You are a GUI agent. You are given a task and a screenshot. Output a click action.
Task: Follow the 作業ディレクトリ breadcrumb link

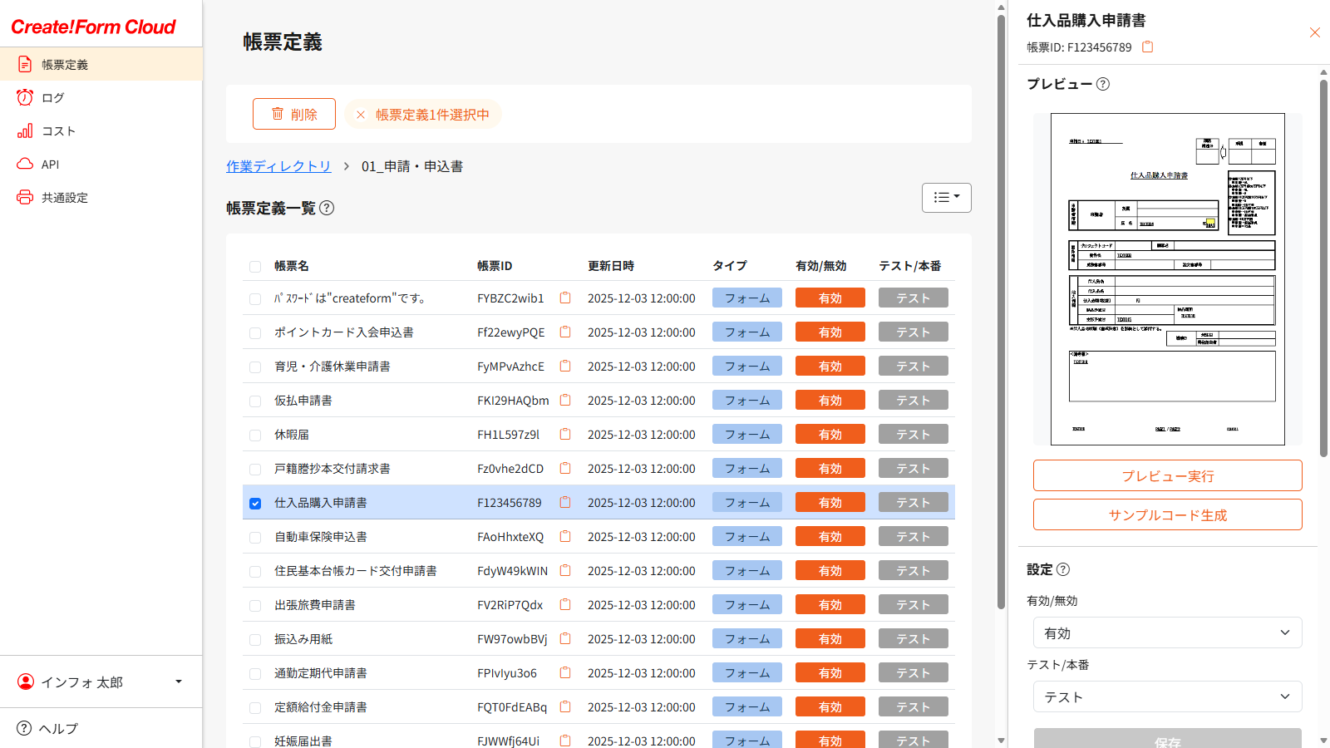pos(278,166)
